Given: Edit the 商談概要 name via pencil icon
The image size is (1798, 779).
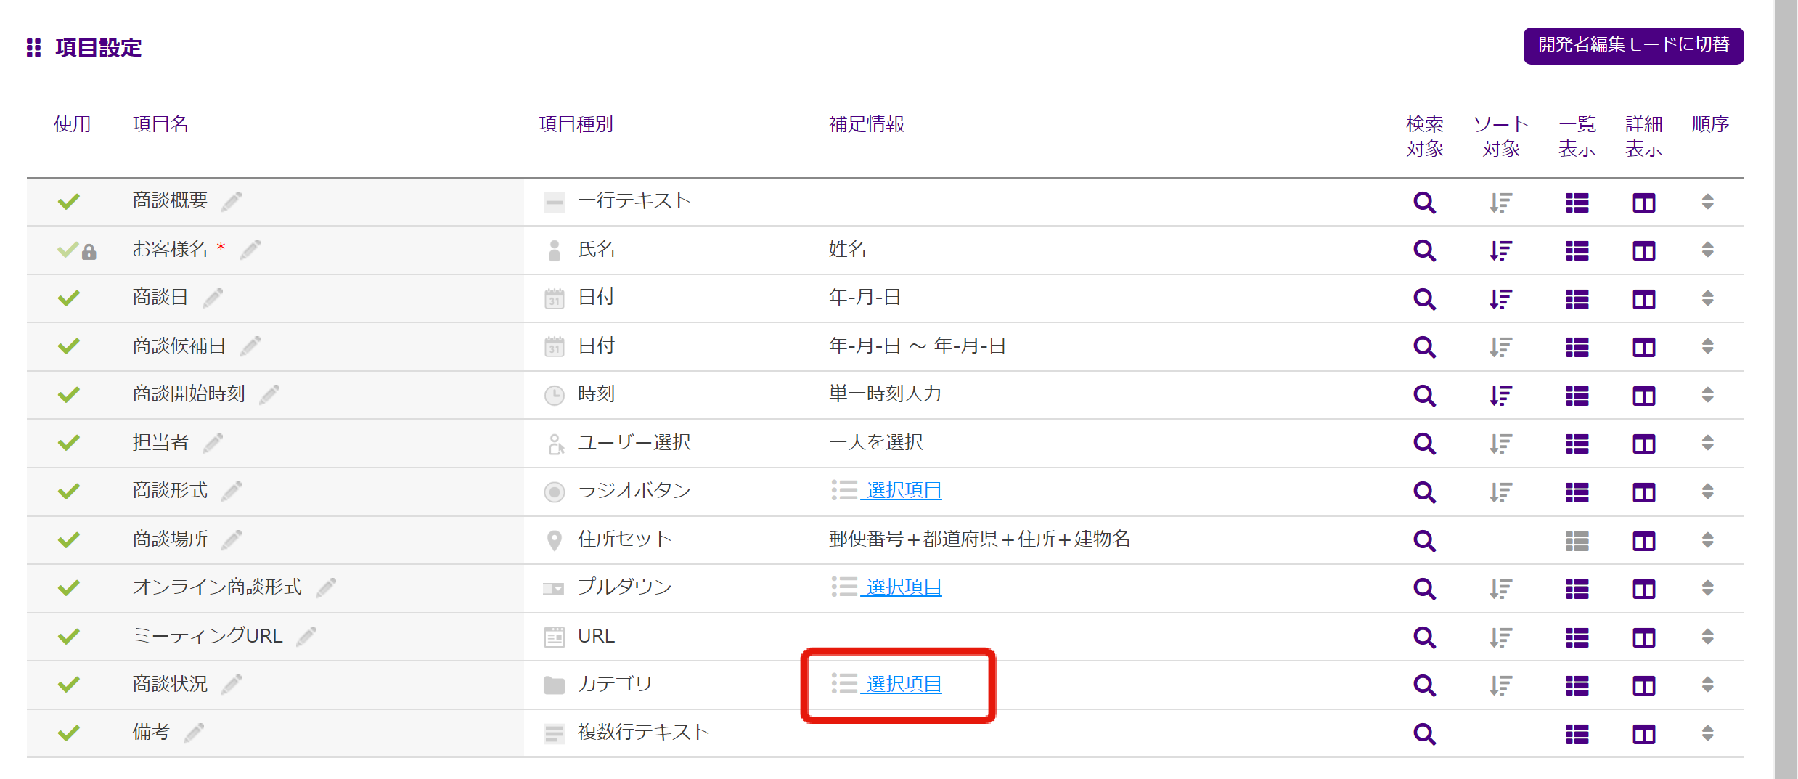Looking at the screenshot, I should click(x=232, y=201).
